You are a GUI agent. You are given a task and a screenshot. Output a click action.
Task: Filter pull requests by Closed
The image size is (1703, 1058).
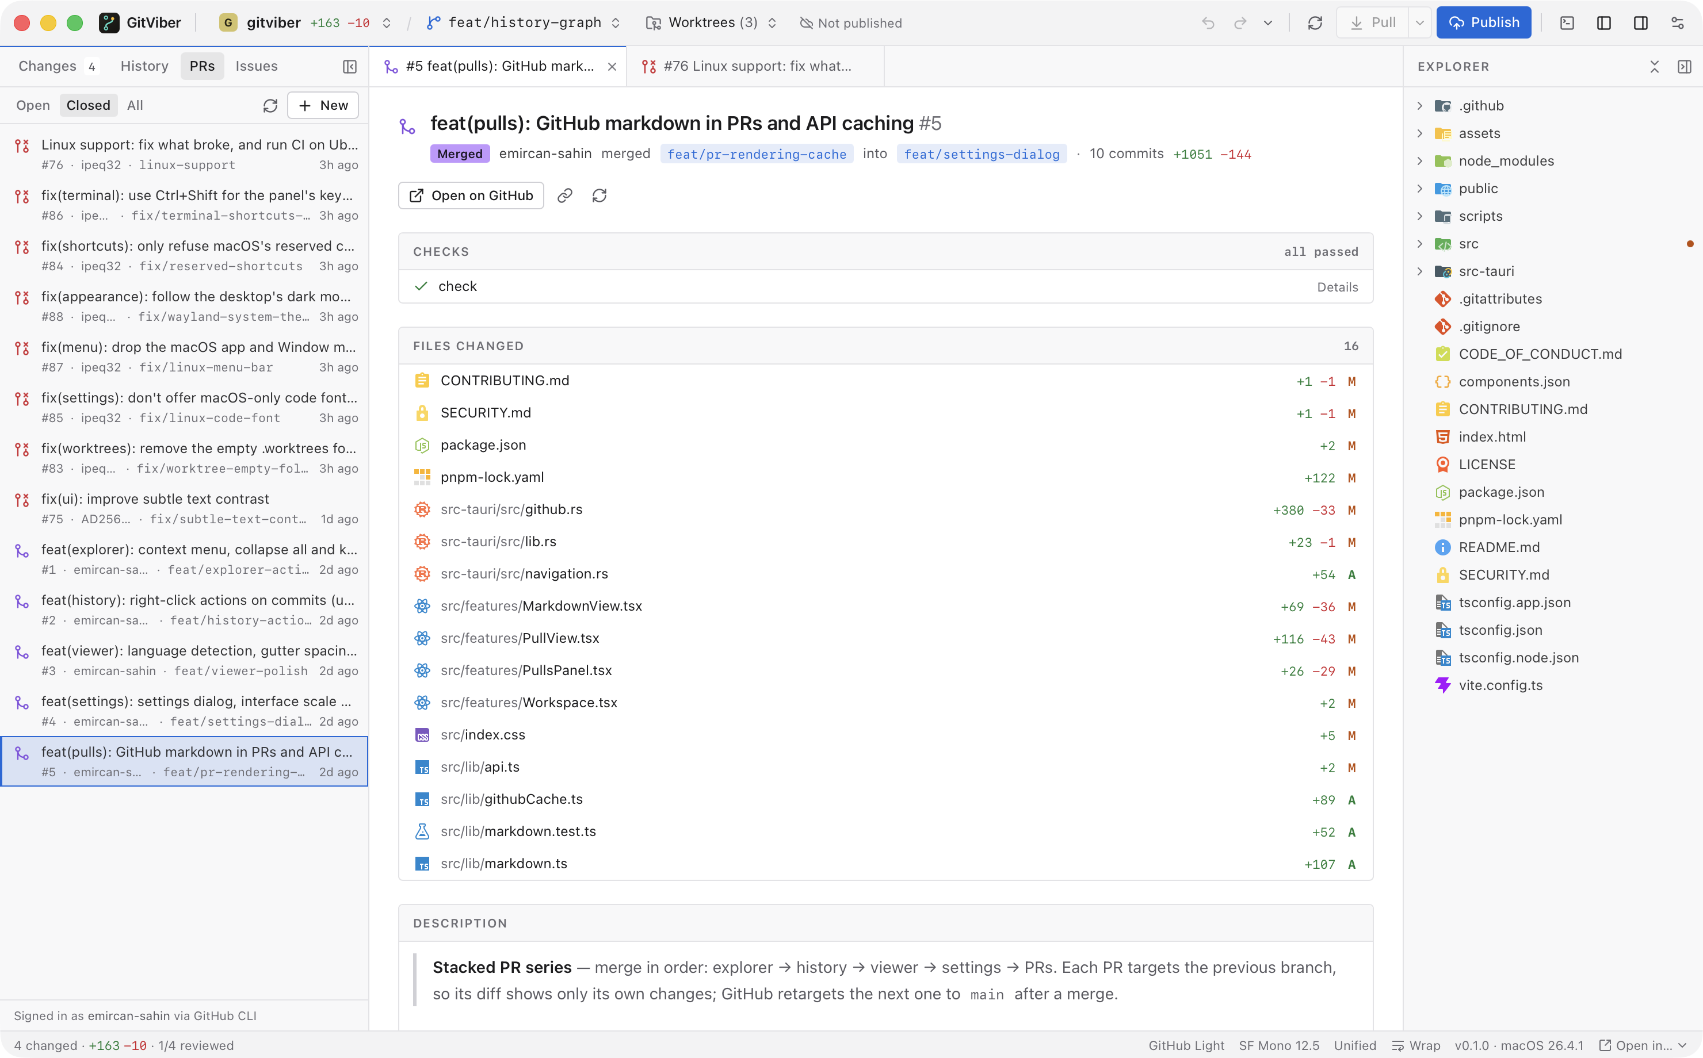[x=88, y=106]
